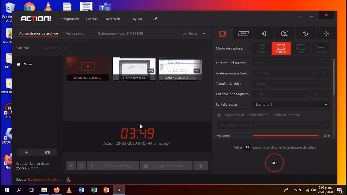The image size is (347, 195).
Task: Select Pantalla capture mode
Action: click(281, 48)
